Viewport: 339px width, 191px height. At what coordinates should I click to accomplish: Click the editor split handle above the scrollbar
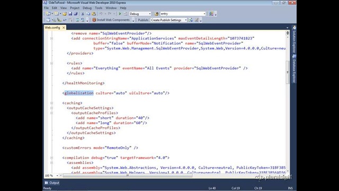pyautogui.click(x=288, y=33)
